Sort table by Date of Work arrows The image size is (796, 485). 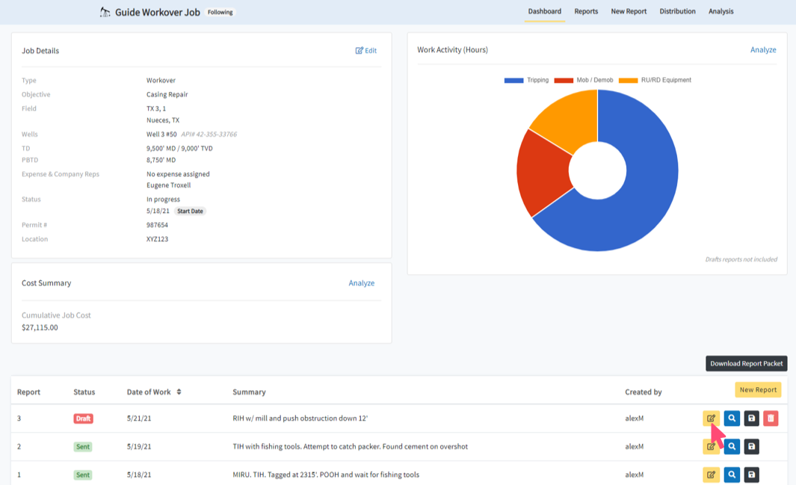(179, 392)
